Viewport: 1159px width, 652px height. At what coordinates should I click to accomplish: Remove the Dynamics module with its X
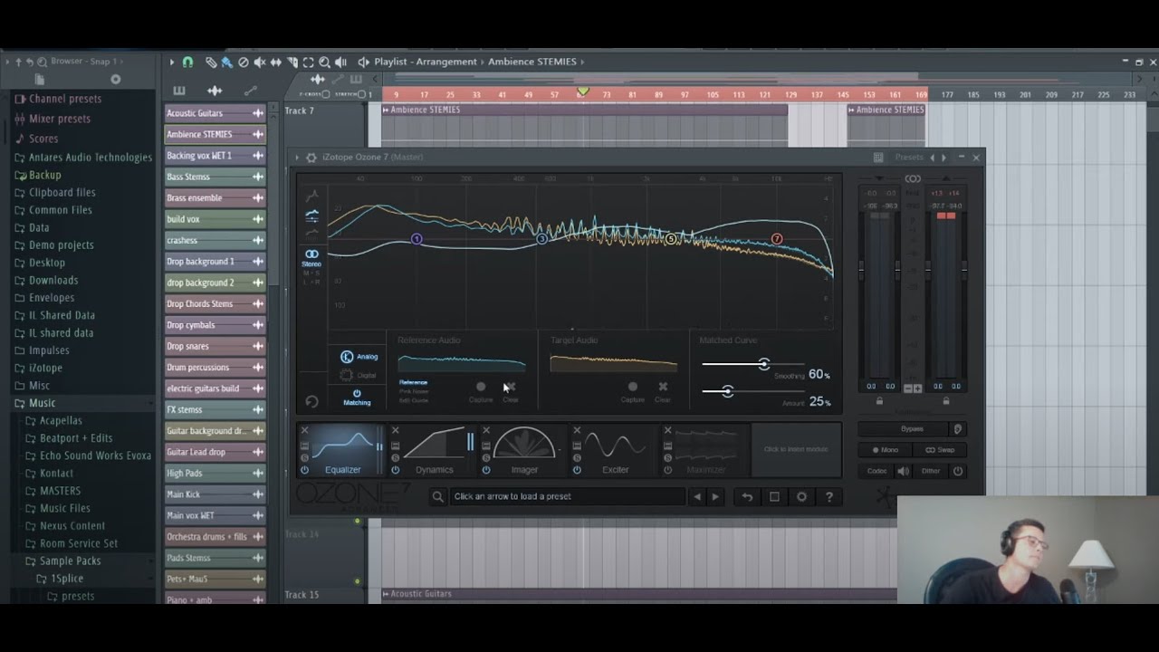(396, 430)
